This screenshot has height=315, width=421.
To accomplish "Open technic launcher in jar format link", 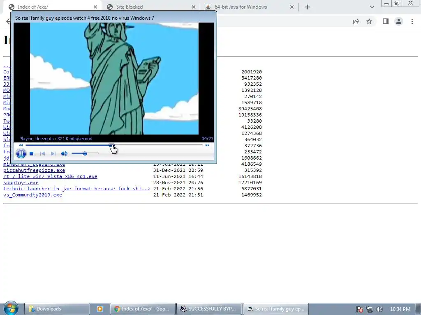I will coord(77,189).
